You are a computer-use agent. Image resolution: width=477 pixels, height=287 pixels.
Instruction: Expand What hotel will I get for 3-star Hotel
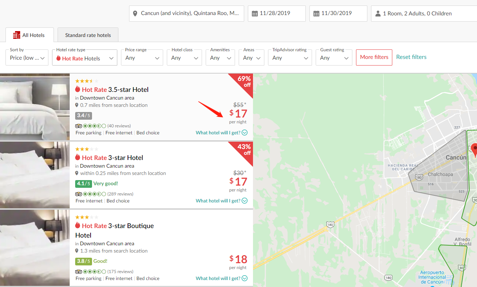coord(221,201)
